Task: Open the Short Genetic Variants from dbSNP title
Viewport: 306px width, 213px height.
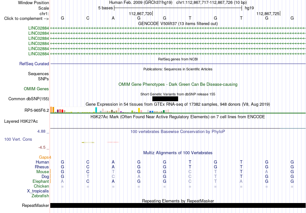Action: (x=178, y=94)
